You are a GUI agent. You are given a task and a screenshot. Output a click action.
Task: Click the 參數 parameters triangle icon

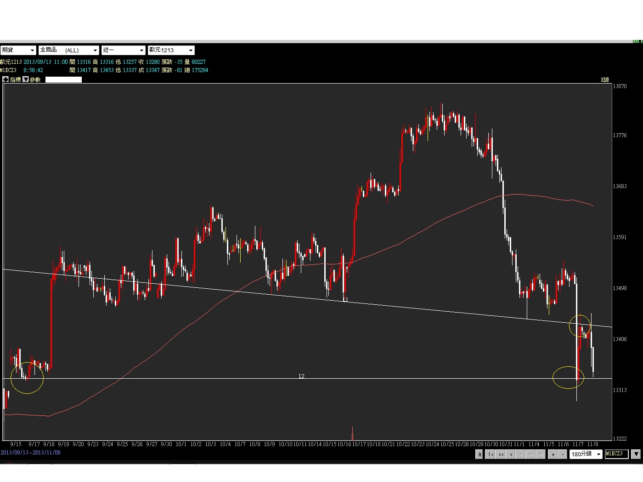click(26, 79)
